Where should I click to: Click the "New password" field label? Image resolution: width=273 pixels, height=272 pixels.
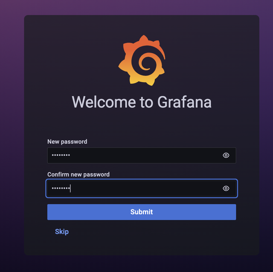click(x=67, y=141)
